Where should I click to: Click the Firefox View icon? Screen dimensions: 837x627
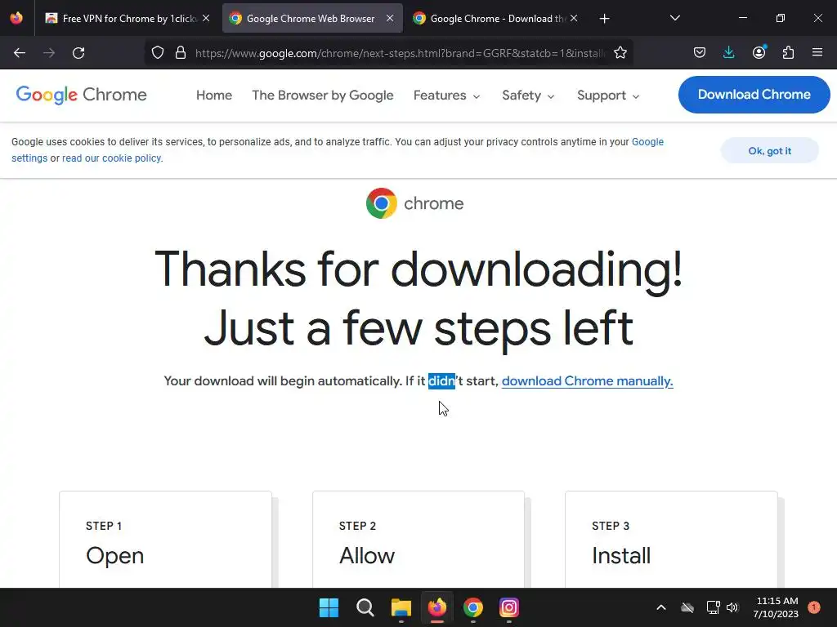click(16, 18)
